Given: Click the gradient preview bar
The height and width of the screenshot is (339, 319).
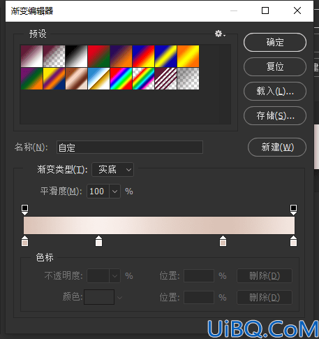Looking at the screenshot, I should tap(159, 225).
